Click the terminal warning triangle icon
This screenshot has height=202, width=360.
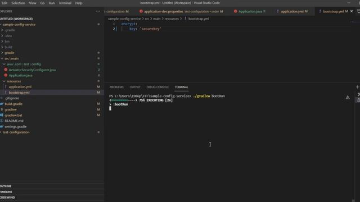pyautogui.click(x=348, y=97)
